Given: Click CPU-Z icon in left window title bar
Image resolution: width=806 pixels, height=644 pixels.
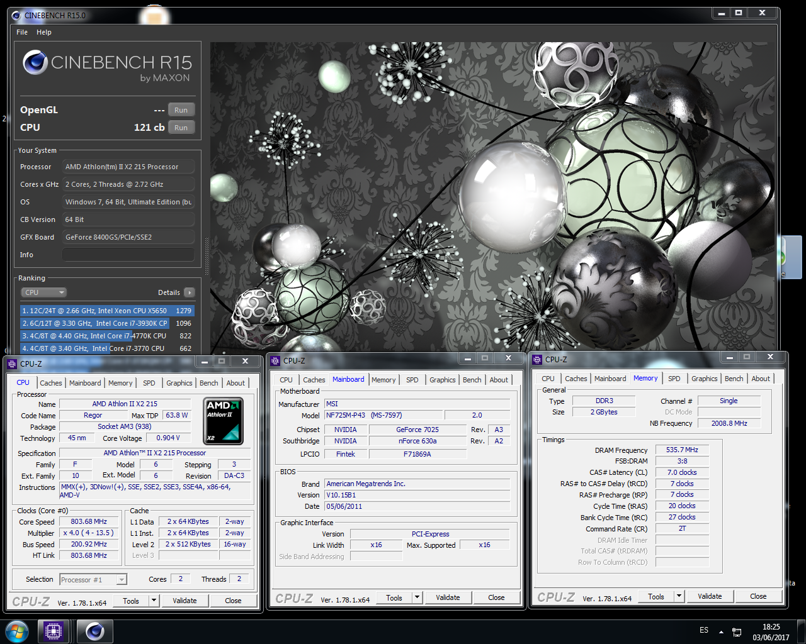Looking at the screenshot, I should coord(12,364).
